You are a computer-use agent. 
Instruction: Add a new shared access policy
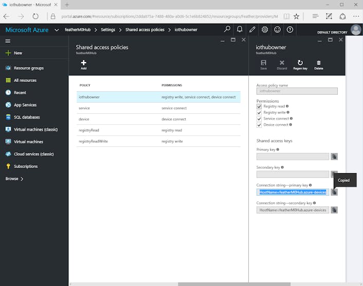(84, 65)
